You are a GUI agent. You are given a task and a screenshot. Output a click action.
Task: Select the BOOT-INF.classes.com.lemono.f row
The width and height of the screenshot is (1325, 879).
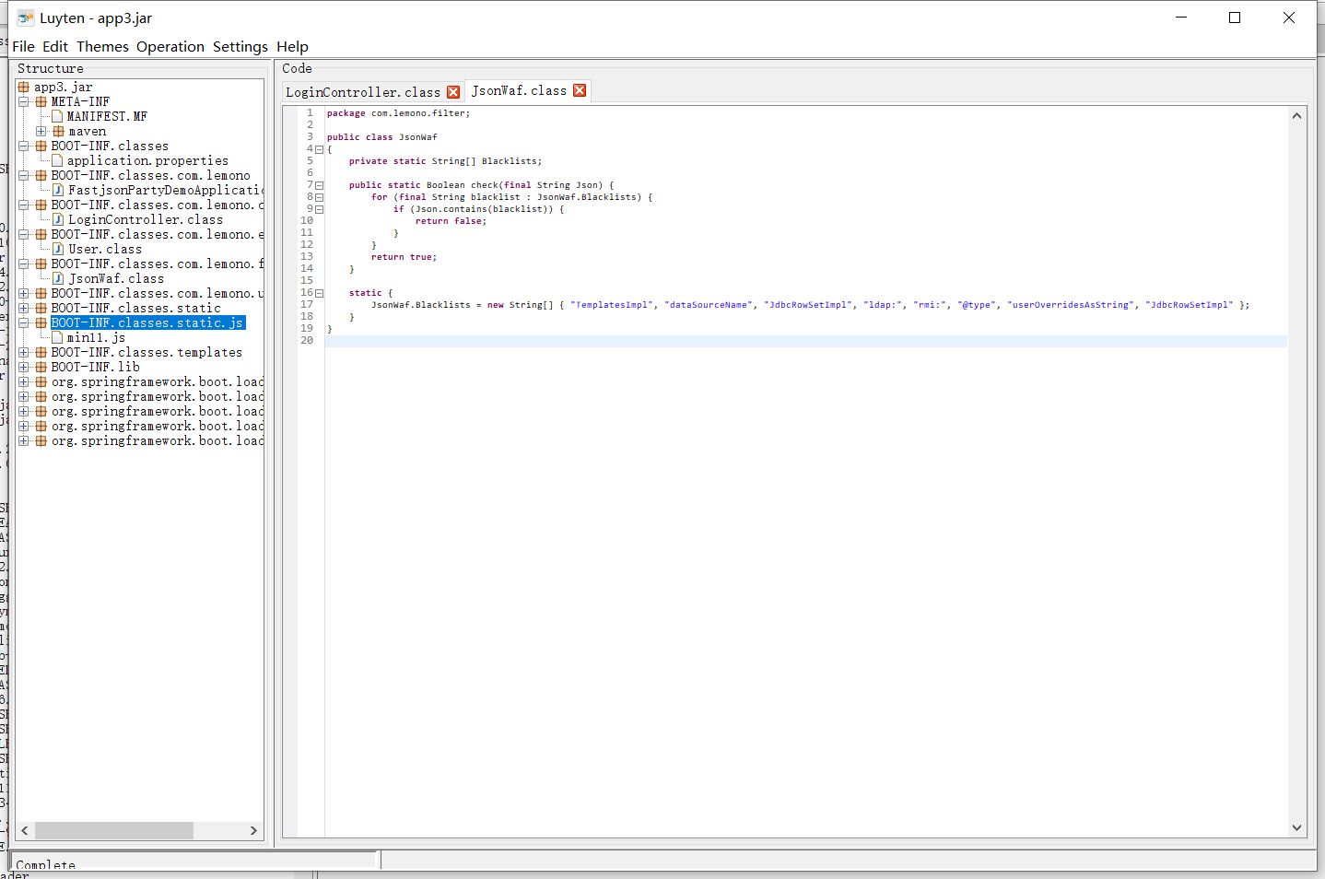coord(158,264)
